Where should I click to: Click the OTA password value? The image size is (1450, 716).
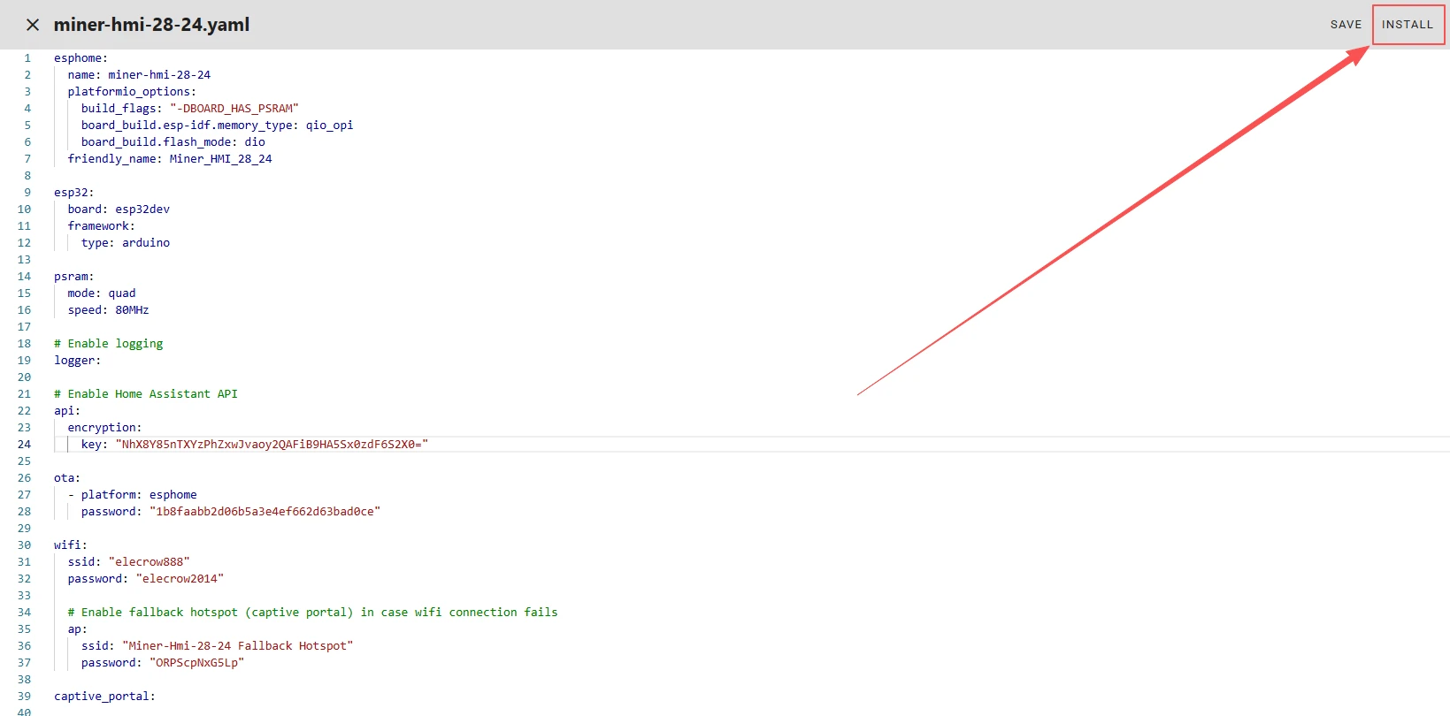[x=265, y=512]
